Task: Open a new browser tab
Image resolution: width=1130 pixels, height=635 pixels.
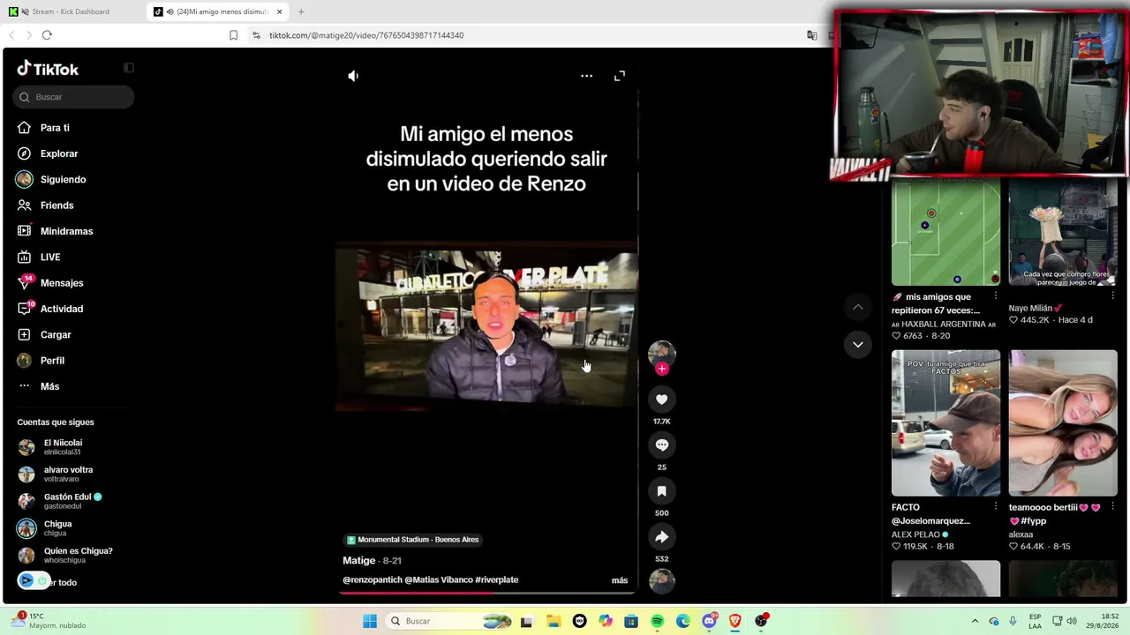Action: tap(301, 11)
